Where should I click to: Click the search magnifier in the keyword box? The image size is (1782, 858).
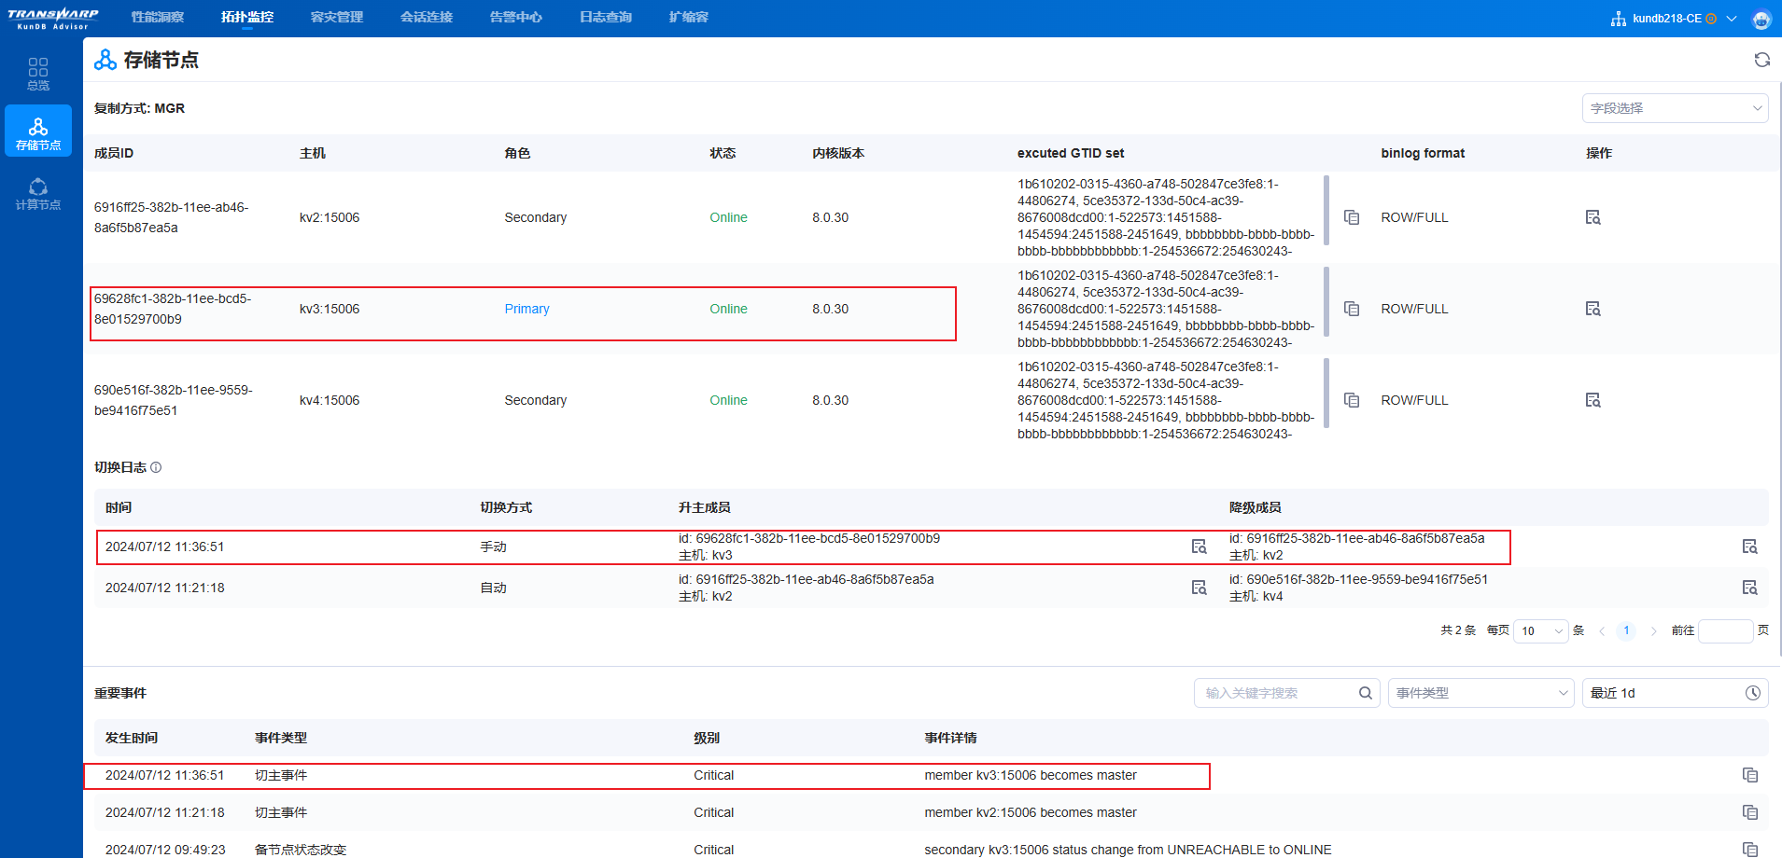(1365, 693)
